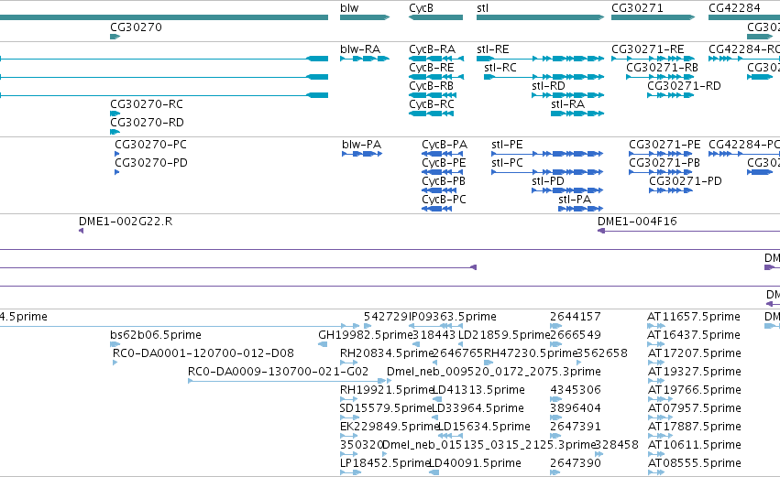
Task: Select the LD40091.5prime EST label
Action: (x=476, y=463)
